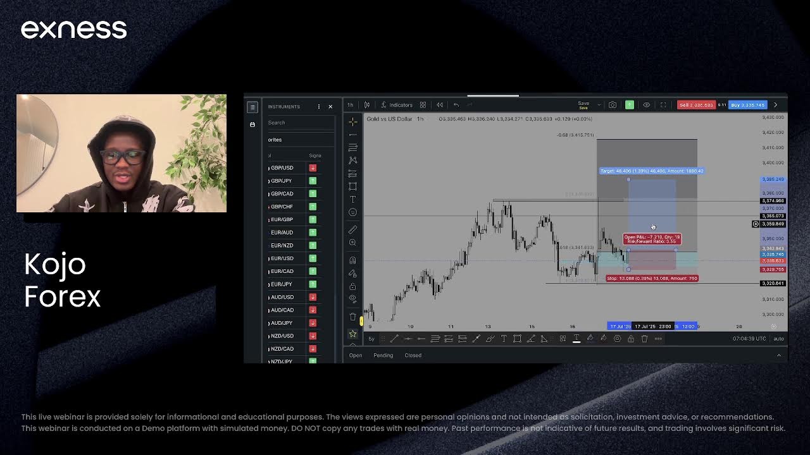This screenshot has height=455, width=810.
Task: Select the zoom in tool
Action: click(x=352, y=243)
